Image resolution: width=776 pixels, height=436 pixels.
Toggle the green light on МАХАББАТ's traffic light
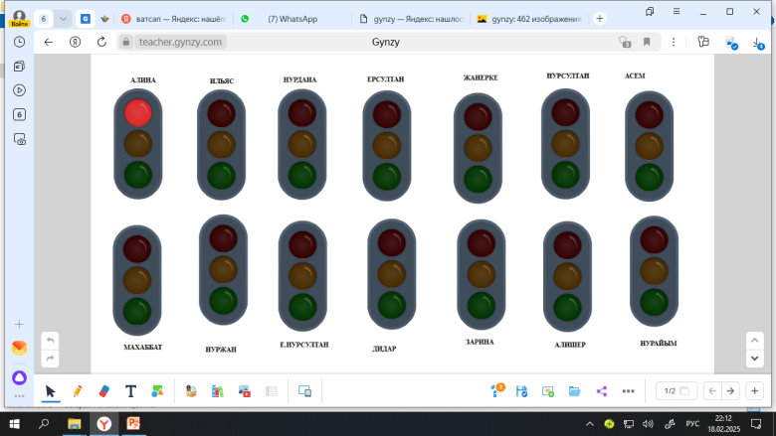pyautogui.click(x=137, y=311)
